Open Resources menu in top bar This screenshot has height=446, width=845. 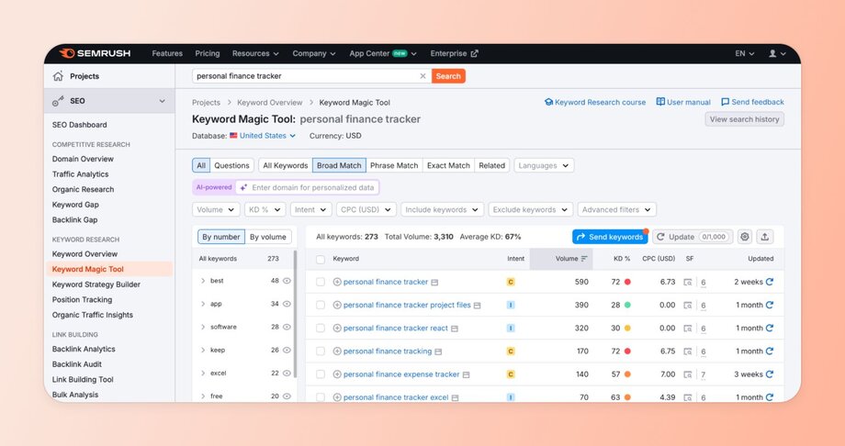point(255,53)
